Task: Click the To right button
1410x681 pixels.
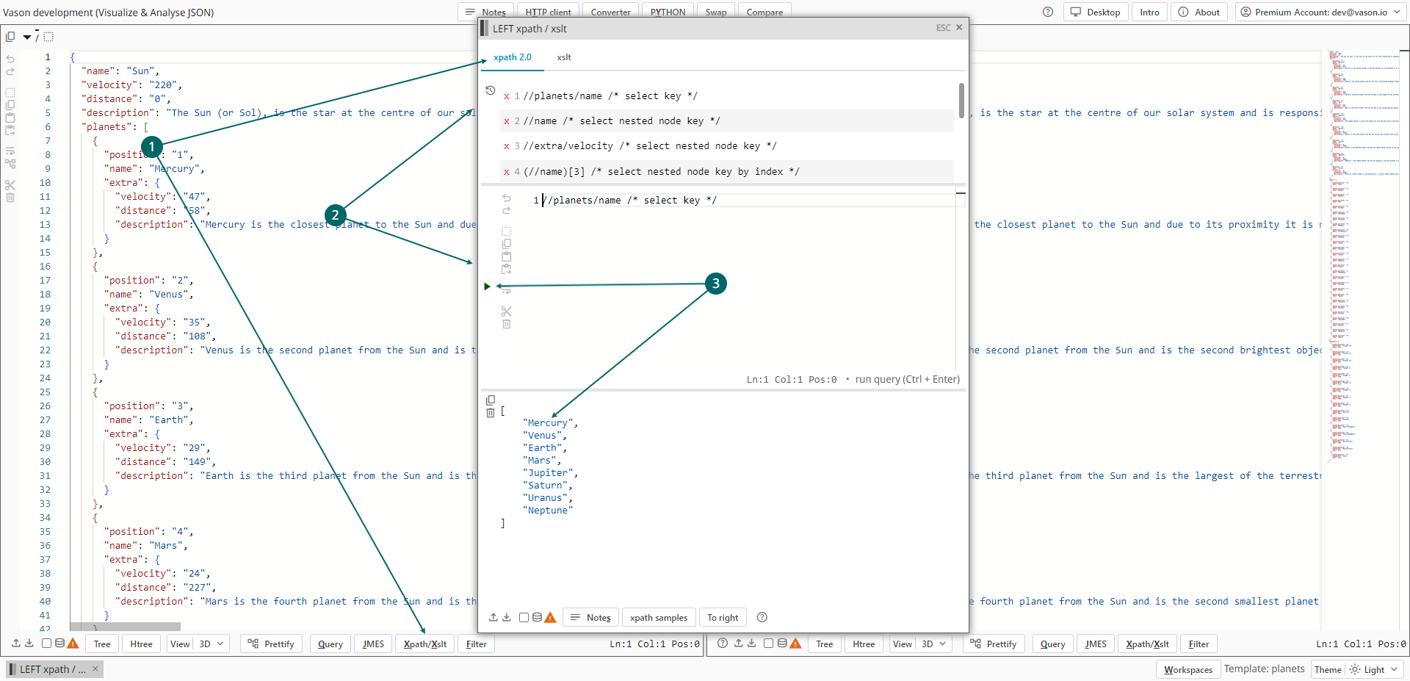Action: coord(723,618)
